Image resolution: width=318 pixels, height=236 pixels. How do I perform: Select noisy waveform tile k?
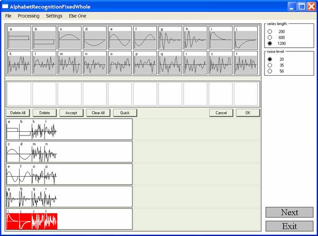click(x=19, y=62)
